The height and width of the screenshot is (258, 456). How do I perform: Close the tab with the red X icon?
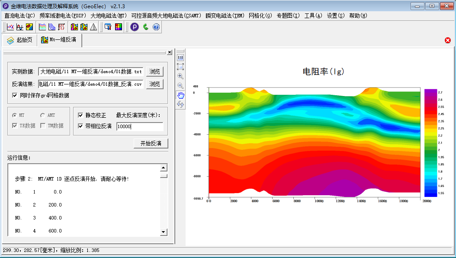(x=448, y=40)
